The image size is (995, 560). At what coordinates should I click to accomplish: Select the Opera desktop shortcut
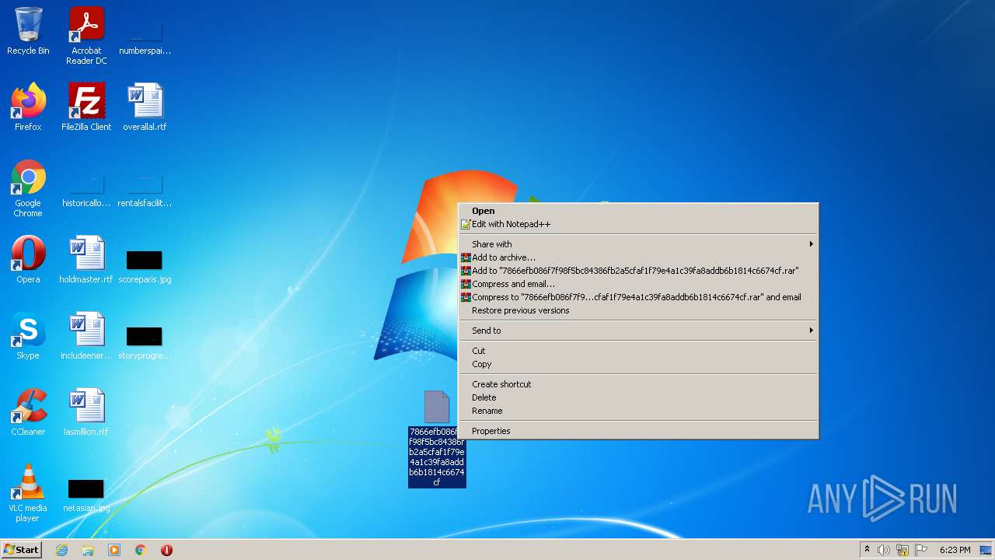coord(28,260)
